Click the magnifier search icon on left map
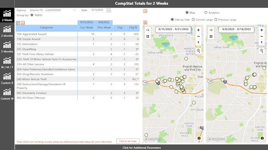Viewport: 268px width, 150px height. point(198,51)
